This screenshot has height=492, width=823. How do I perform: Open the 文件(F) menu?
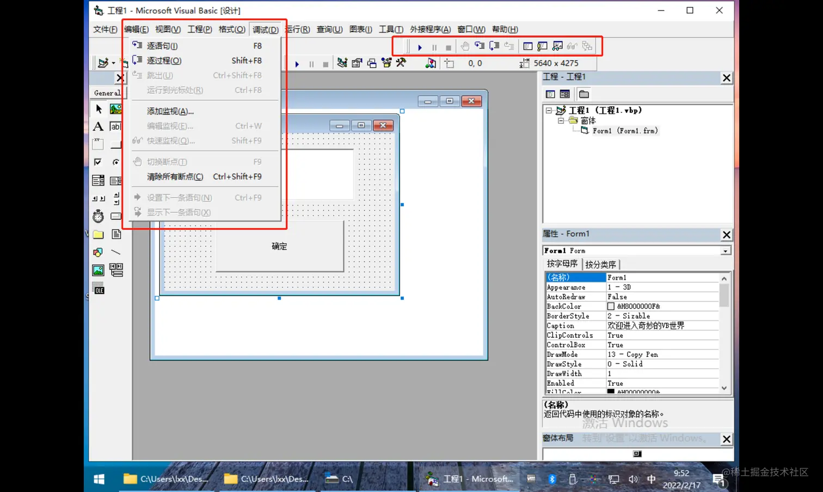pos(105,29)
